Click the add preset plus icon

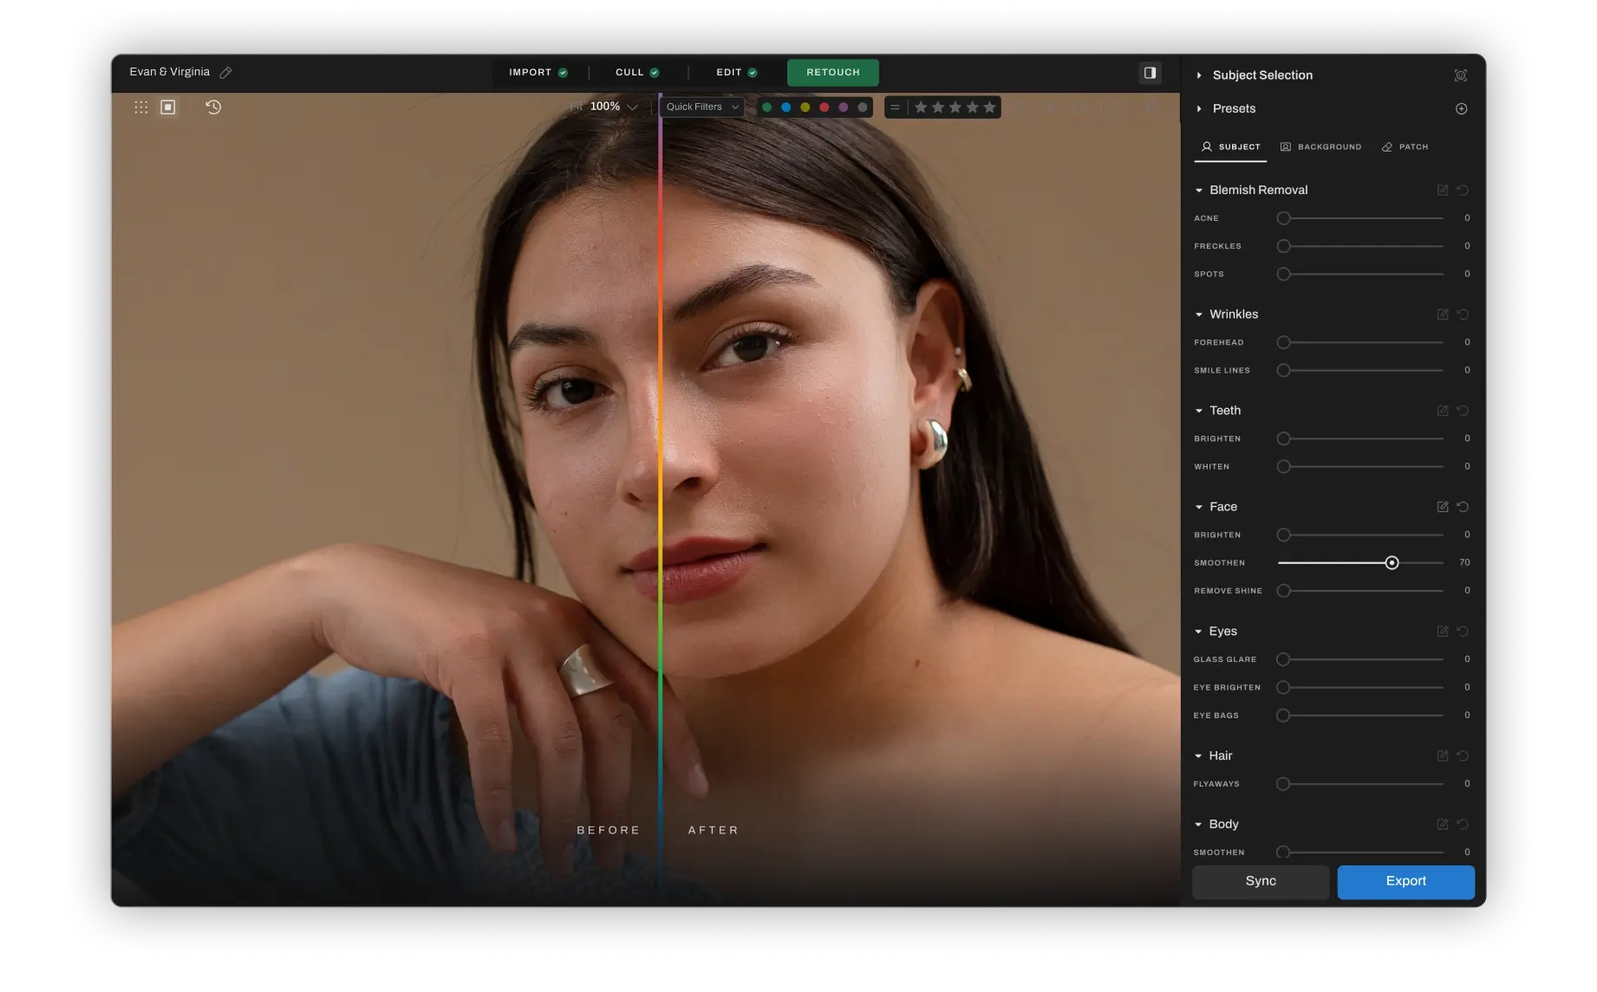pos(1462,108)
